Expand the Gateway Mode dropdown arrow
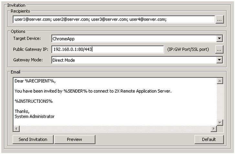This screenshot has width=235, height=154. tap(219, 60)
